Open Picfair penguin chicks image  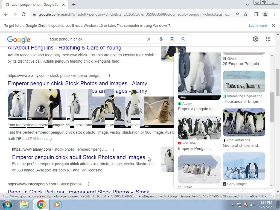199,169
